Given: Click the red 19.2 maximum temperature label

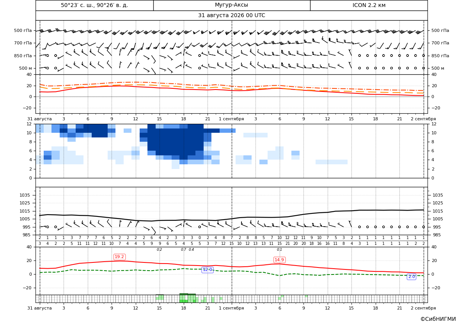Looking at the screenshot, I should 119,257.
